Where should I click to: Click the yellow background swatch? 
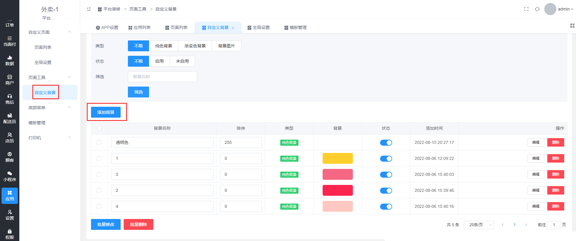[338, 158]
